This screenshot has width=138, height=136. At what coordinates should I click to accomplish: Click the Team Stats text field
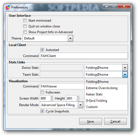61,75
